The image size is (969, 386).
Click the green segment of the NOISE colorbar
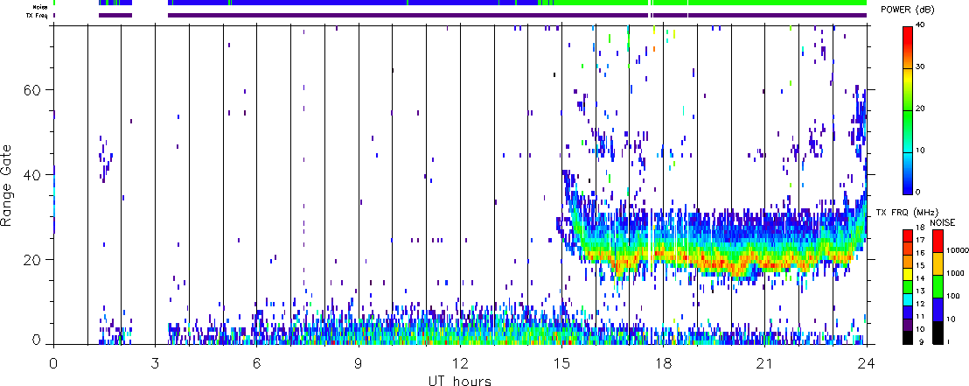(938, 286)
